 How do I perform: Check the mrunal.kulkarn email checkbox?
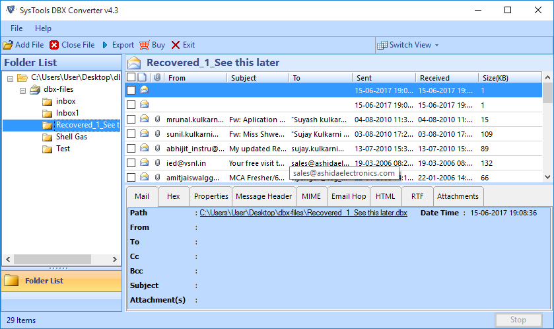point(131,120)
